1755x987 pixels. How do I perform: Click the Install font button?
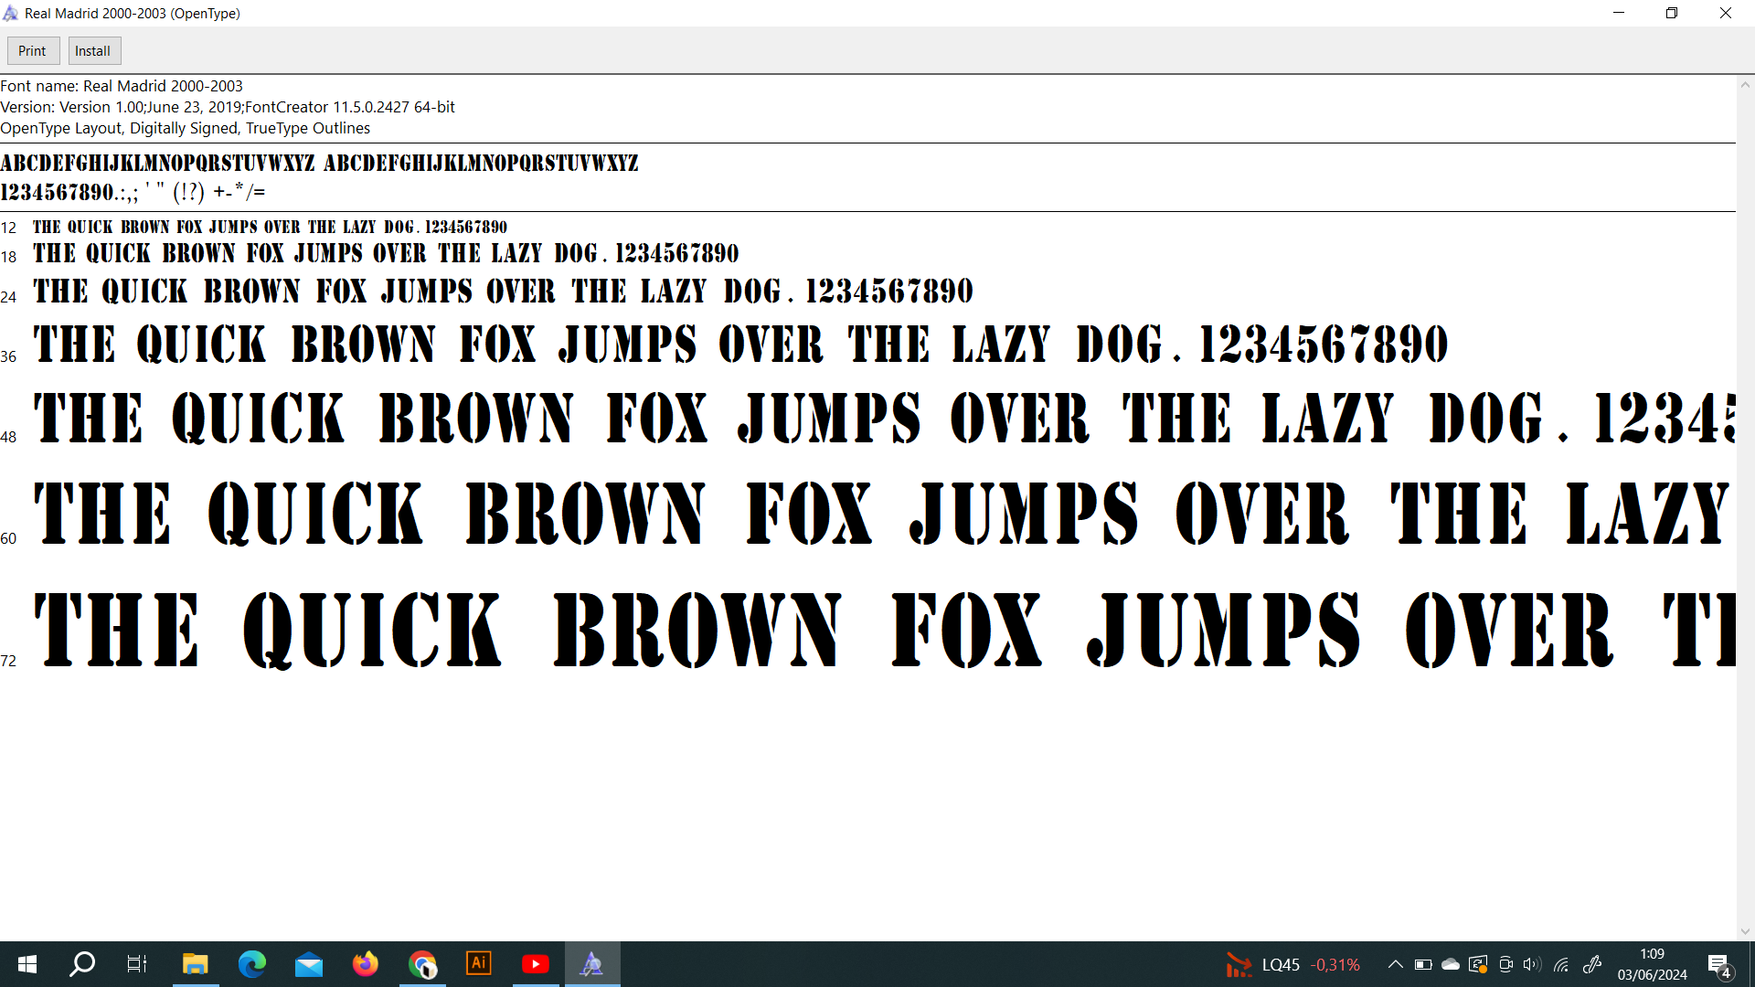tap(93, 51)
